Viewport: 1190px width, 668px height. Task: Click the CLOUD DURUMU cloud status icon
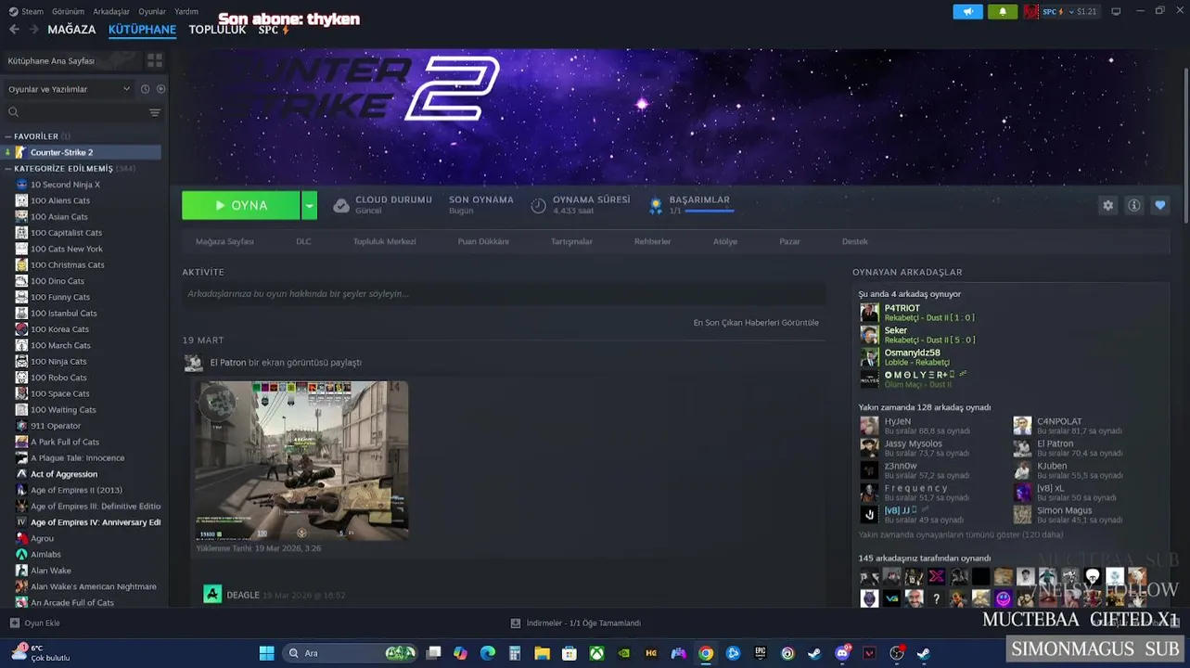tap(341, 205)
